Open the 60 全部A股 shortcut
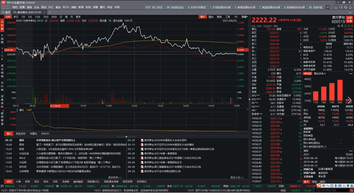354x193 pixels. pyautogui.click(x=315, y=7)
